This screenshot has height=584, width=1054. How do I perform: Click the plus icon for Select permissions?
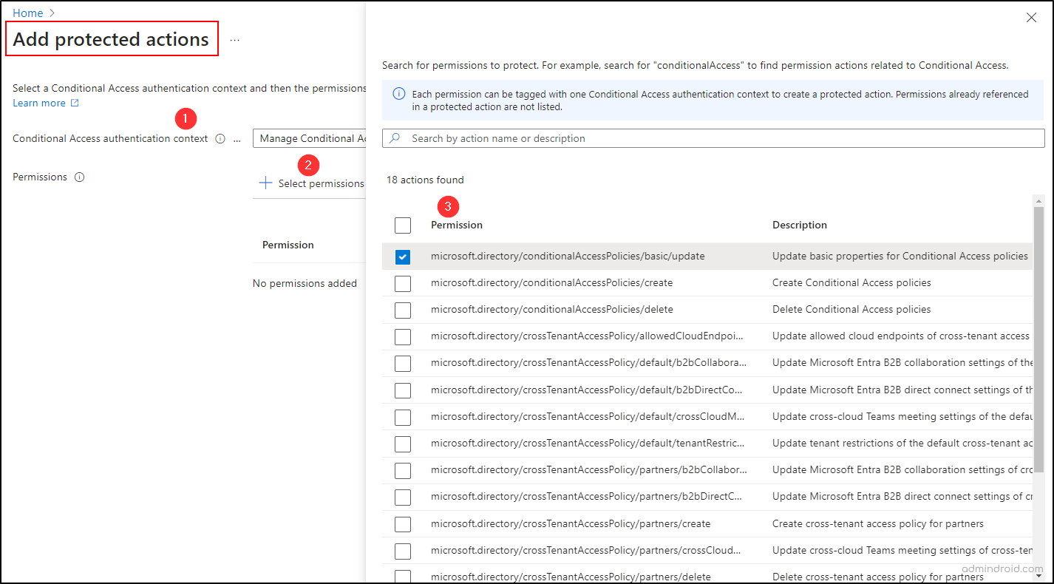point(265,183)
